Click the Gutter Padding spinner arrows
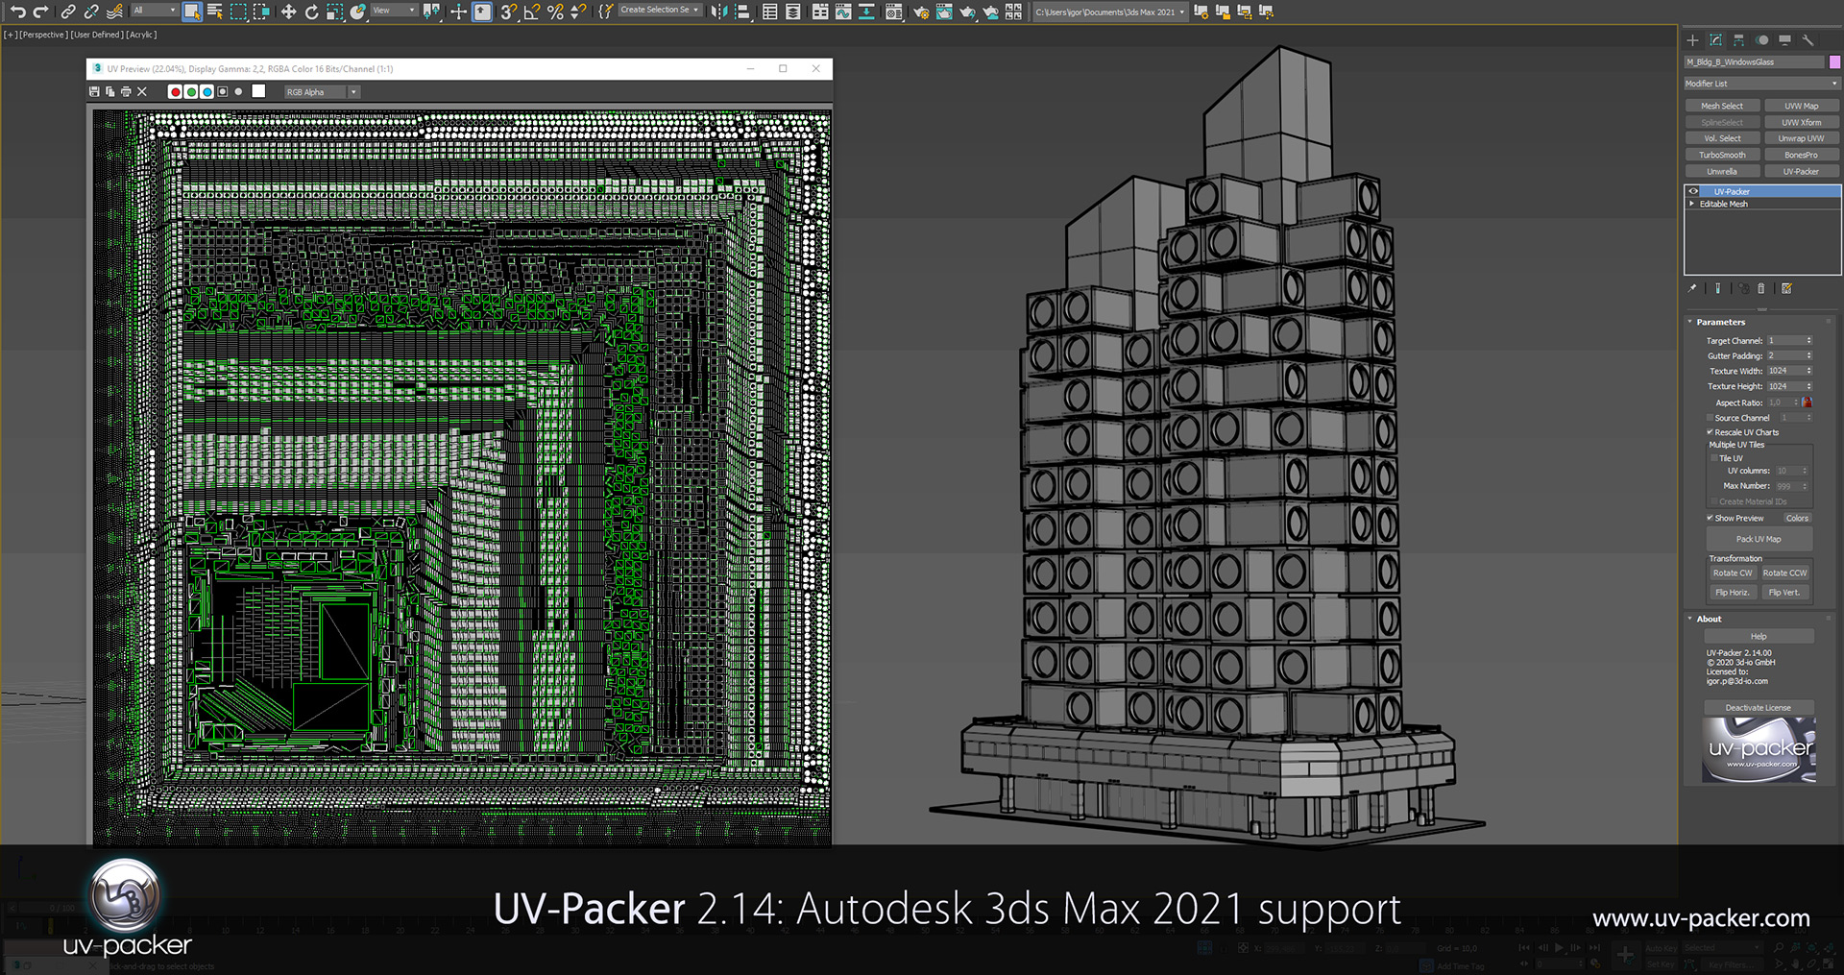The width and height of the screenshot is (1844, 975). click(1808, 355)
